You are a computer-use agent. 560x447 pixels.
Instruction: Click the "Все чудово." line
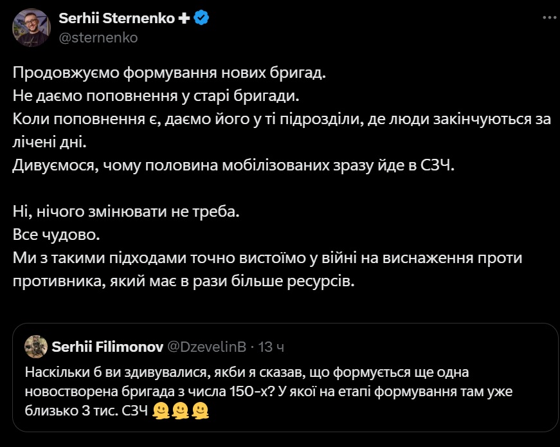(57, 234)
